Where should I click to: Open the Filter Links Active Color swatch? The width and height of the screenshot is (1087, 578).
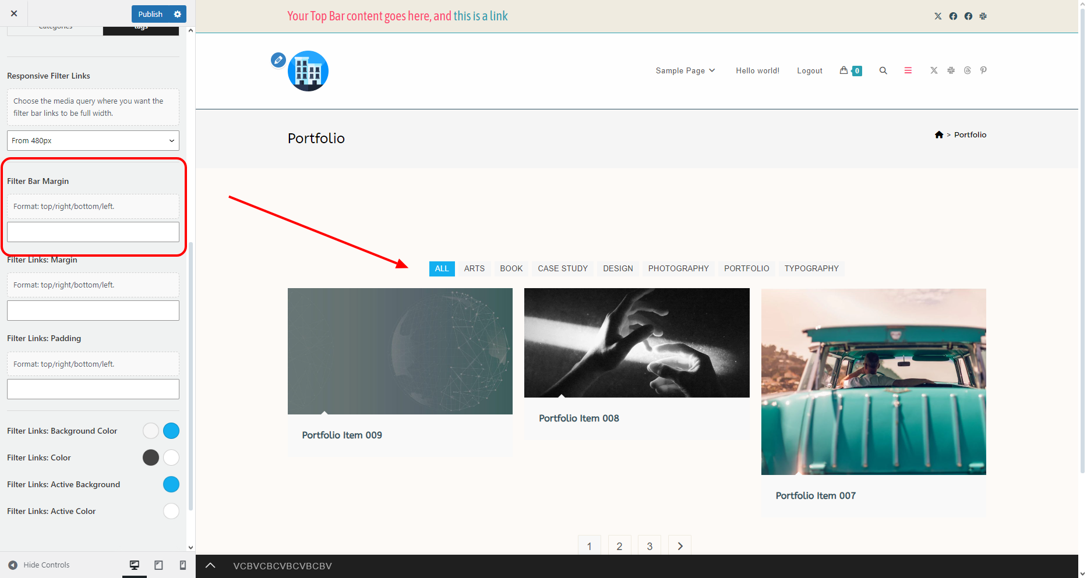point(171,511)
